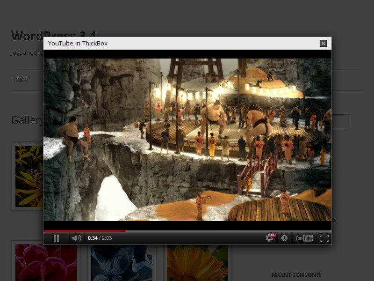Seek along the red video progress bar
The image size is (374, 281).
pyautogui.click(x=187, y=231)
